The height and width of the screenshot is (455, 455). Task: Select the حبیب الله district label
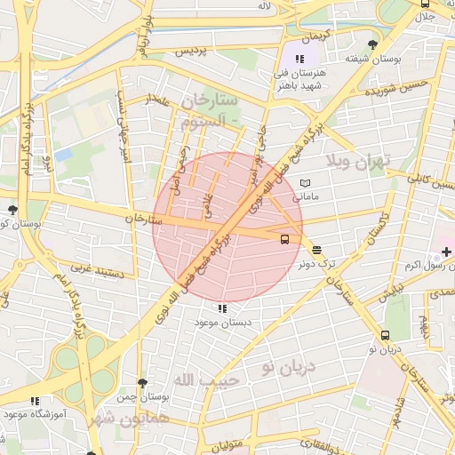click(x=206, y=380)
